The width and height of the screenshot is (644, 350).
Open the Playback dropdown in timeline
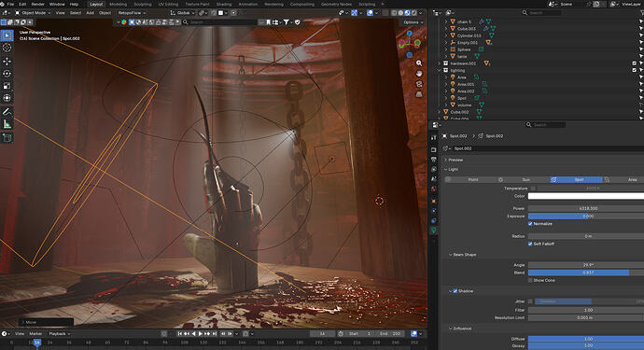pos(59,333)
